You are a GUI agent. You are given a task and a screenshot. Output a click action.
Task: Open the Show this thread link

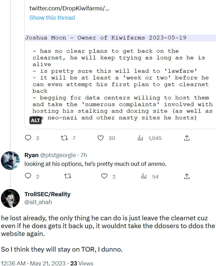52,18
